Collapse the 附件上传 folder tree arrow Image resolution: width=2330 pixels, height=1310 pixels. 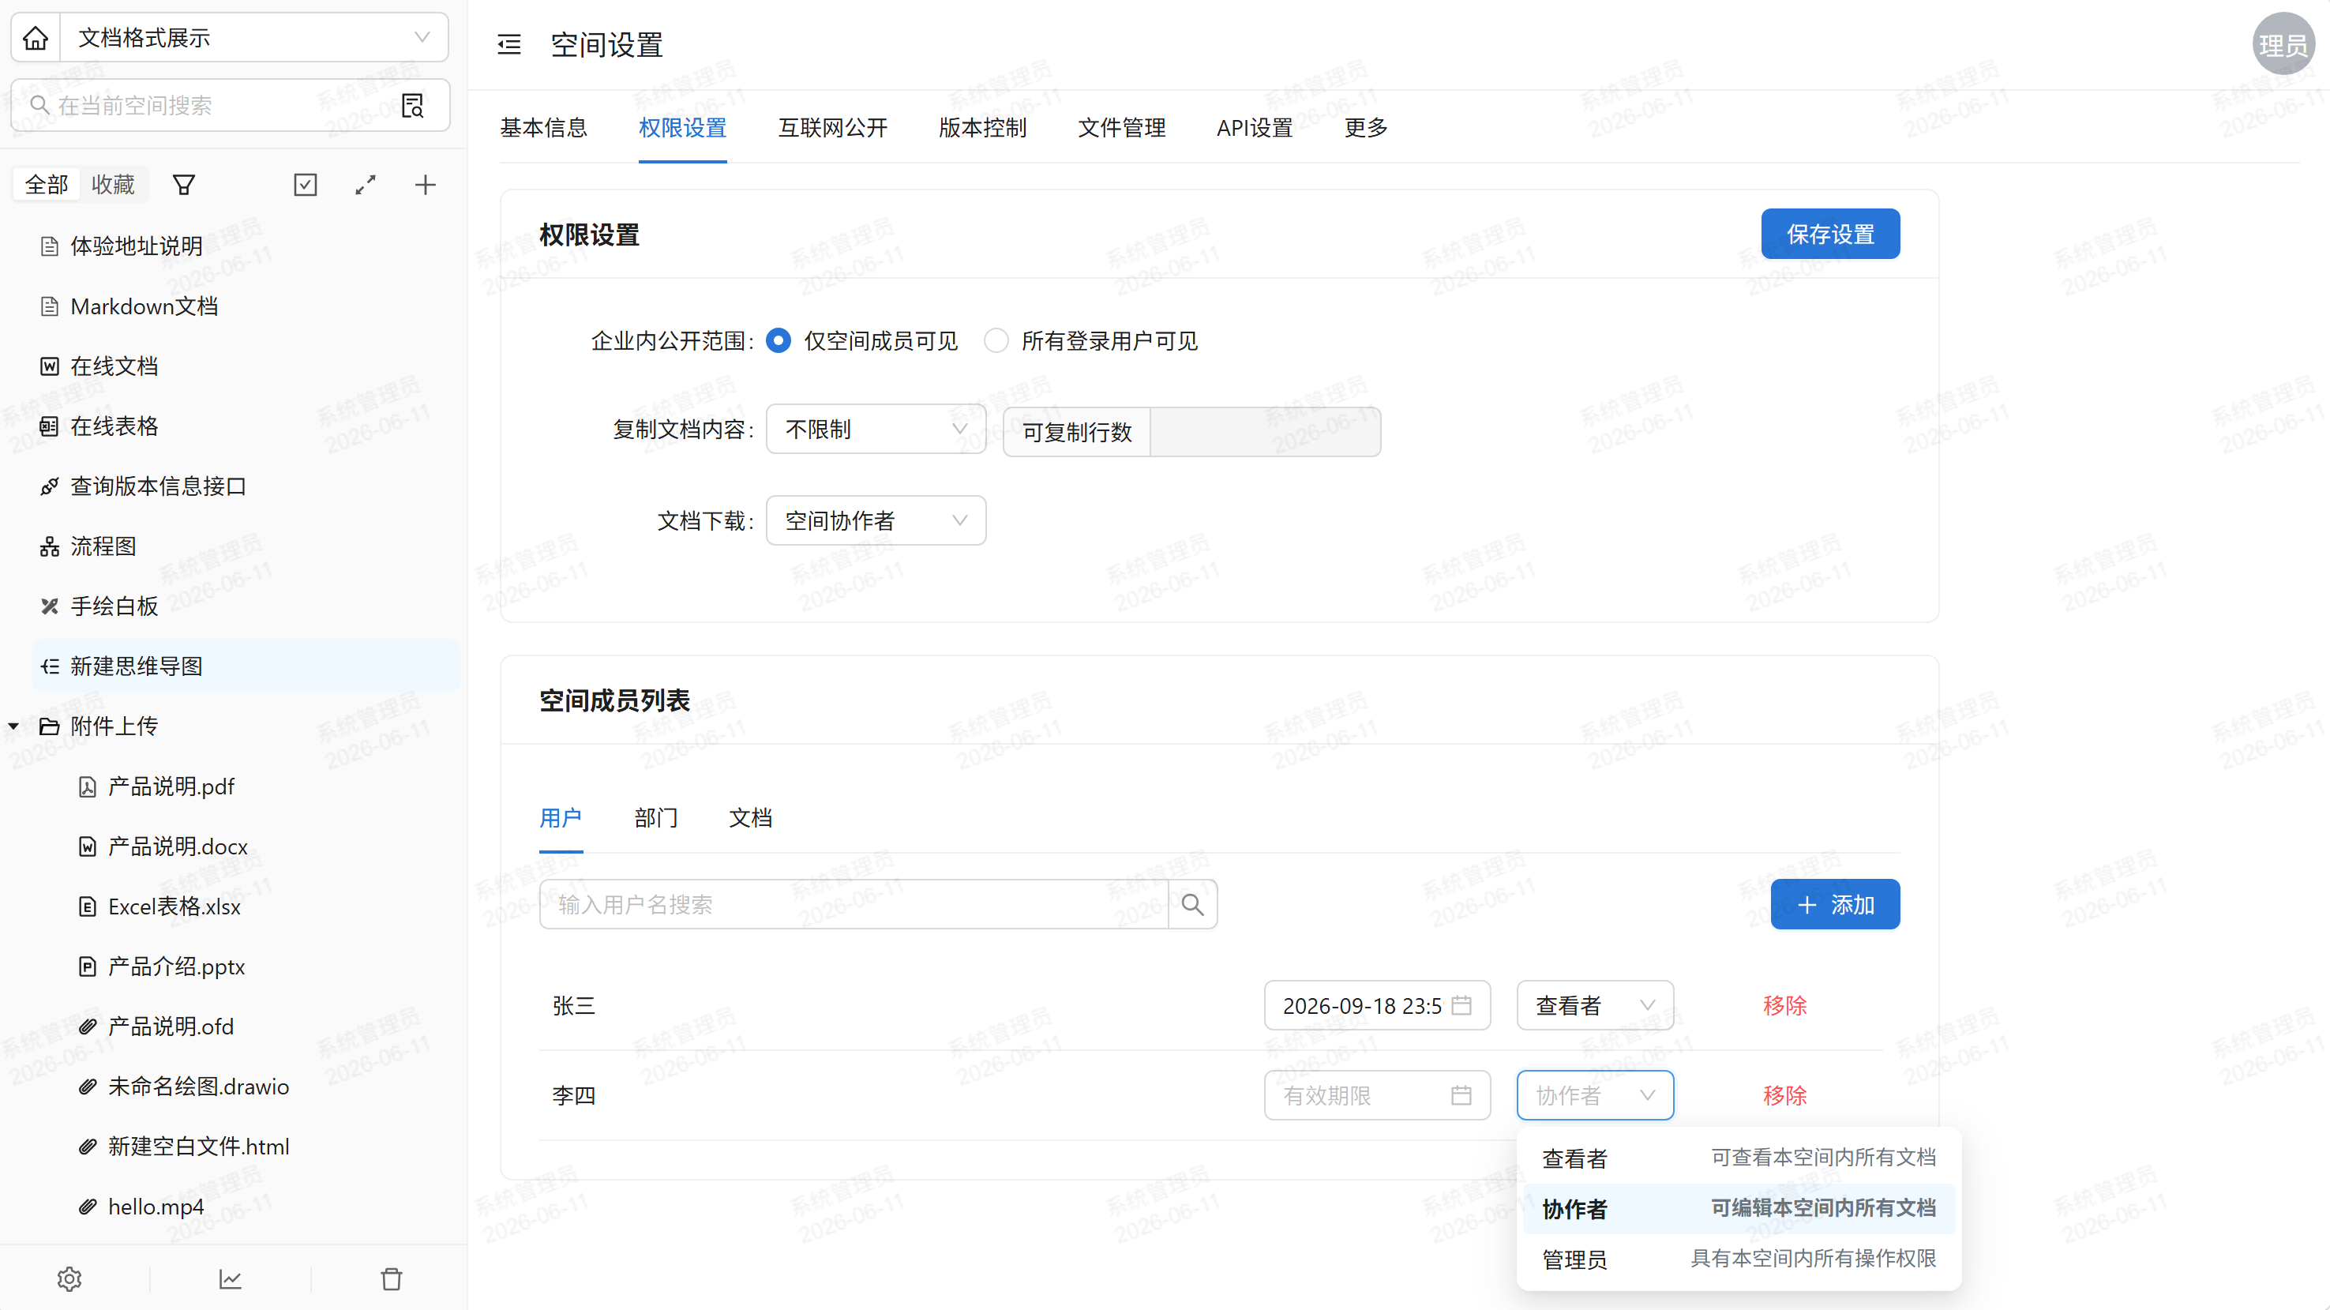pyautogui.click(x=13, y=726)
